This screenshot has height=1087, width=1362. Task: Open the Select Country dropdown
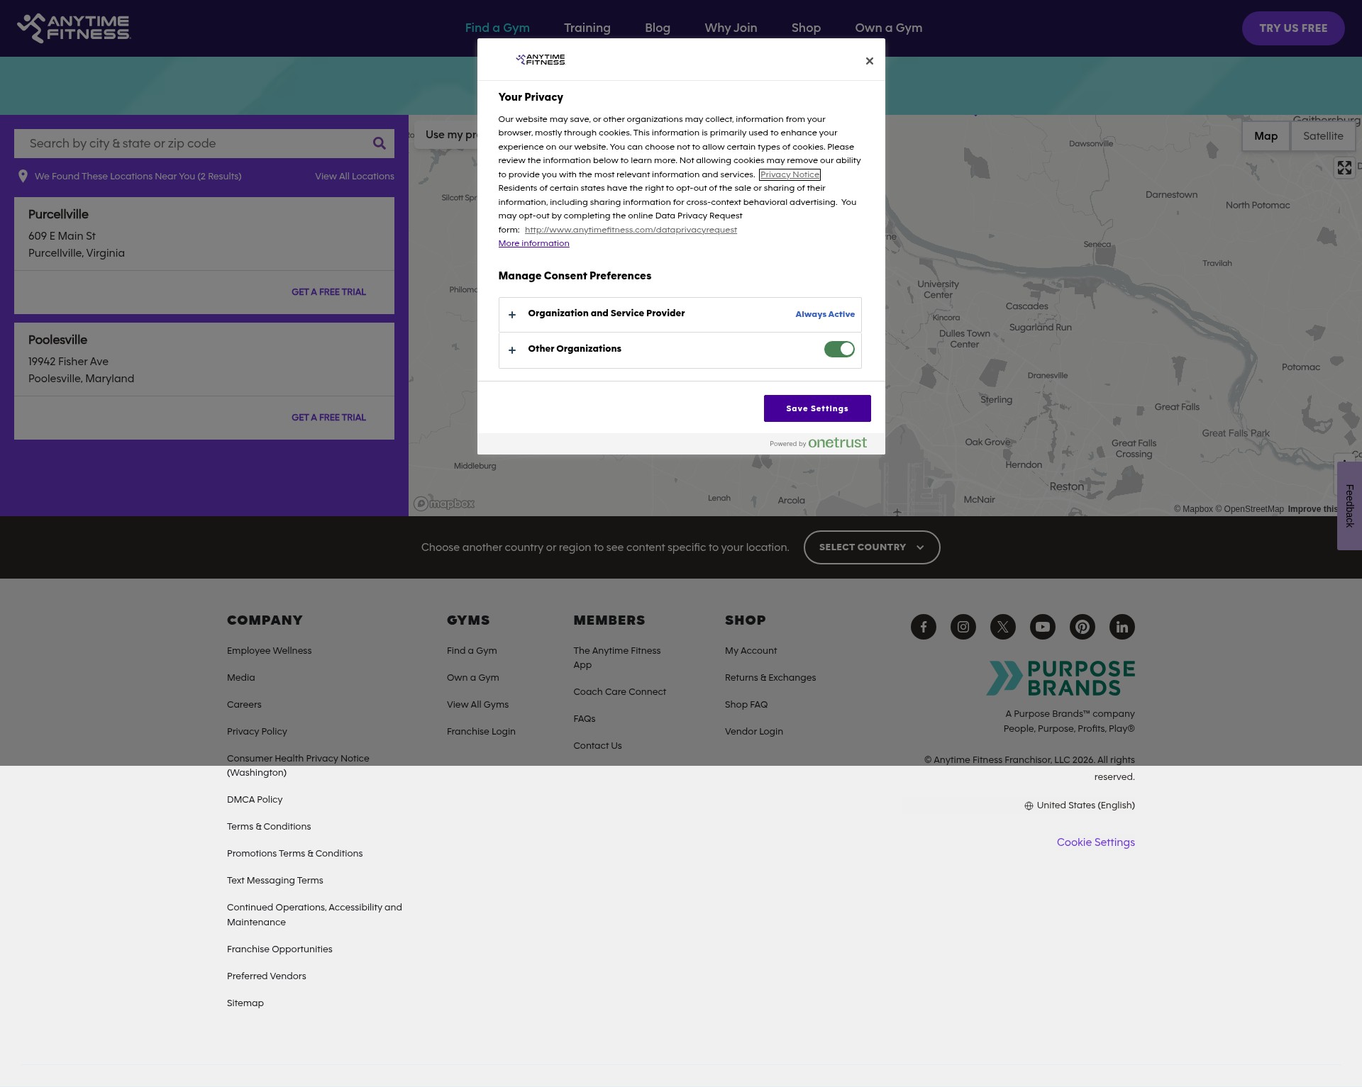point(872,547)
